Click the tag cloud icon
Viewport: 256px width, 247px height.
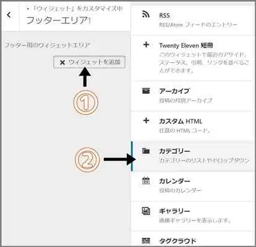click(x=146, y=241)
